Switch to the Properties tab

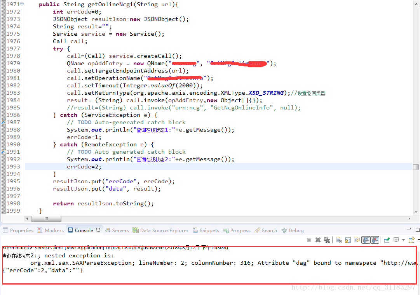(18, 230)
